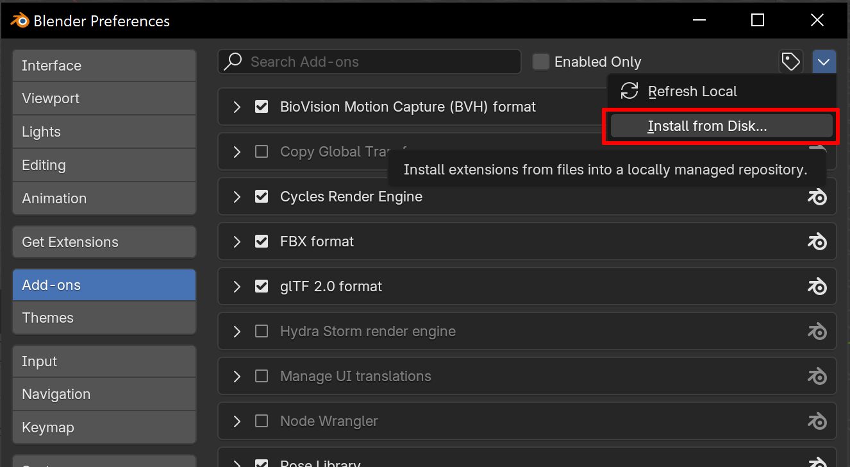
Task: Click the Refresh Local arrows icon
Action: [629, 91]
